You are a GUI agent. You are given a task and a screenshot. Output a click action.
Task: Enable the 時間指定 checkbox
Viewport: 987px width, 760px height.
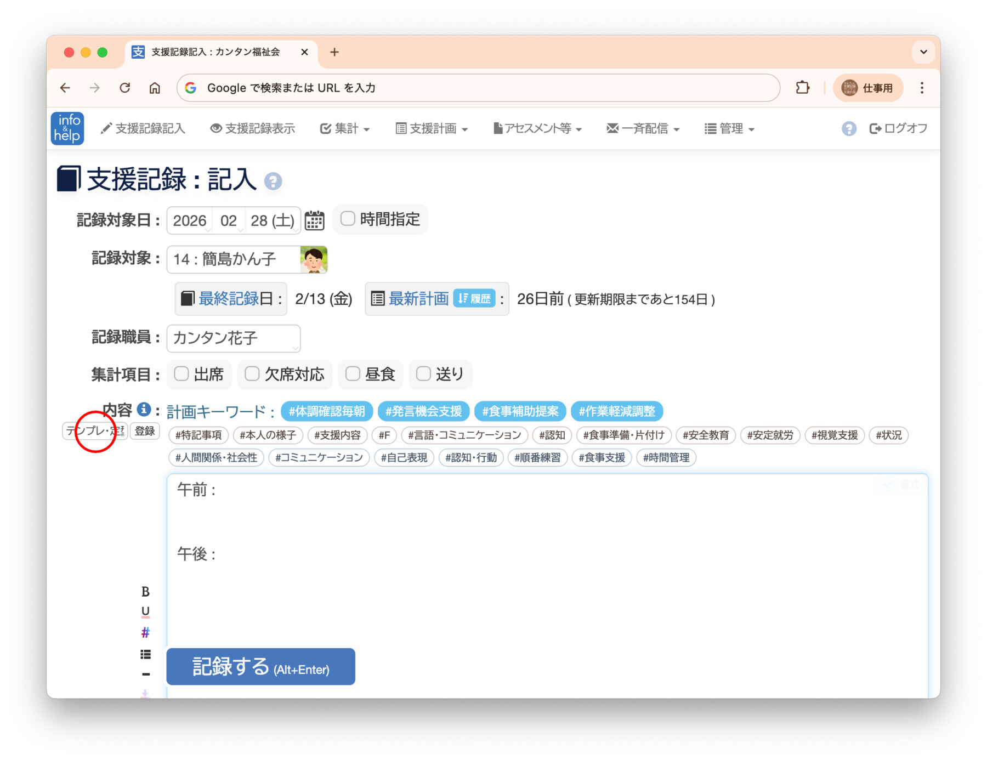(348, 219)
